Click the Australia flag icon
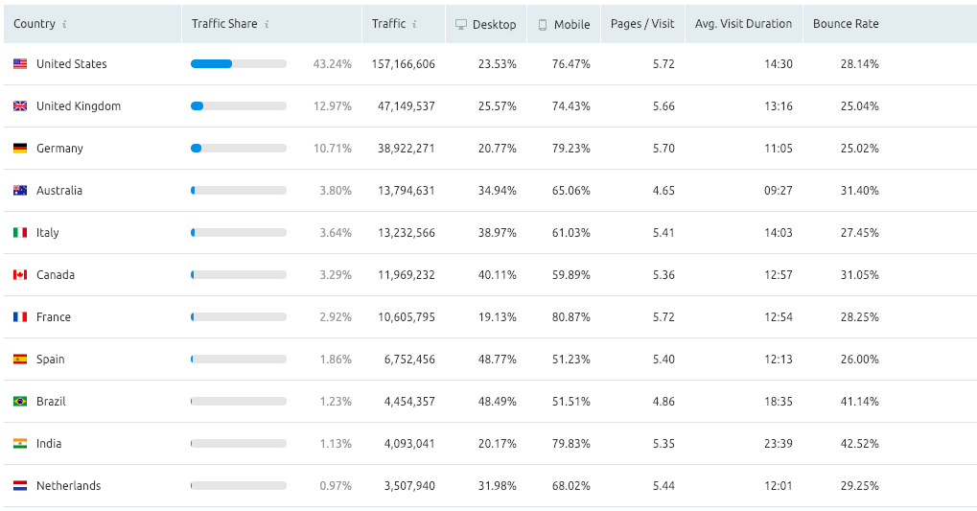Image resolution: width=977 pixels, height=511 pixels. point(20,190)
